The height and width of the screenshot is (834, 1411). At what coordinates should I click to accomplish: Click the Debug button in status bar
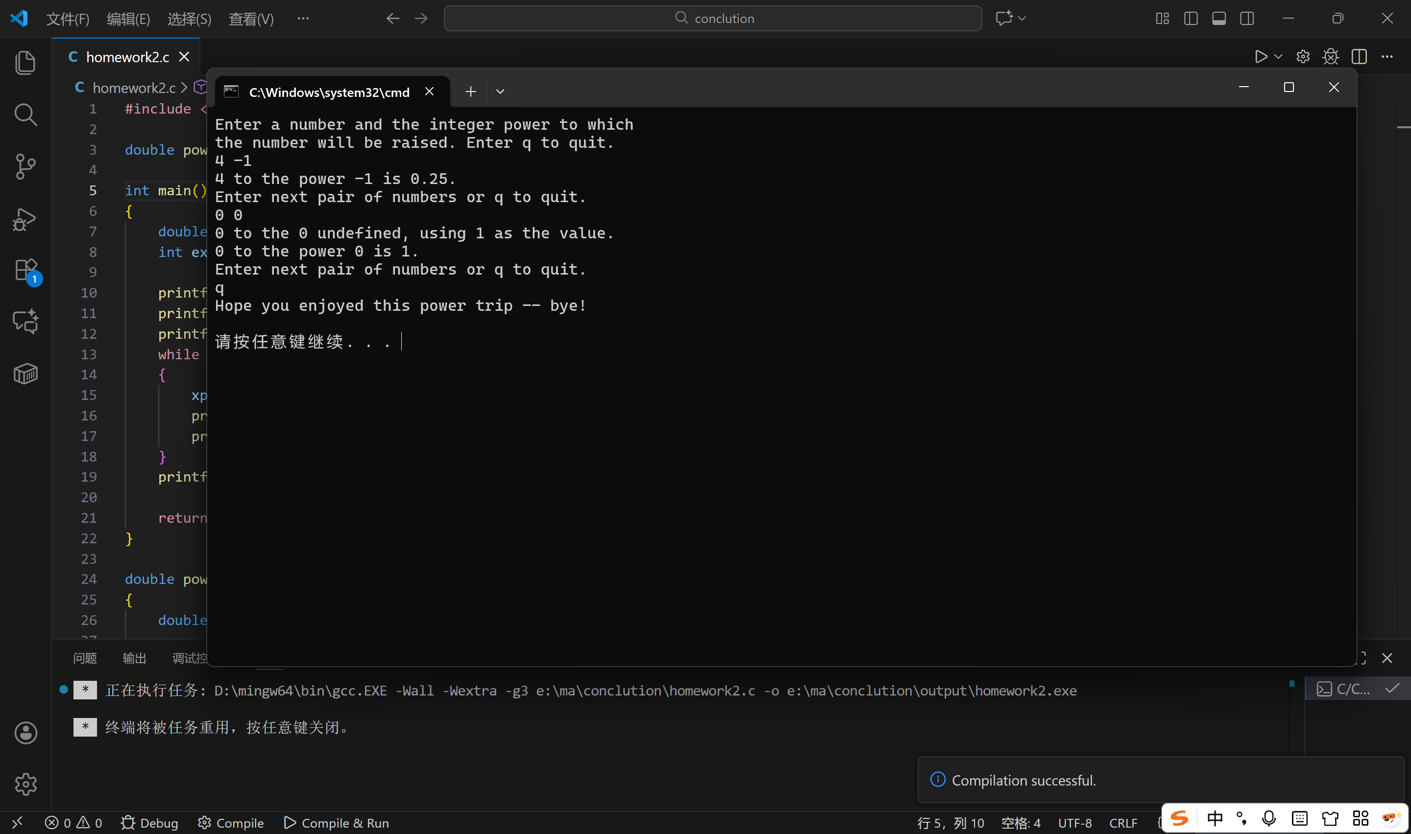(x=149, y=823)
